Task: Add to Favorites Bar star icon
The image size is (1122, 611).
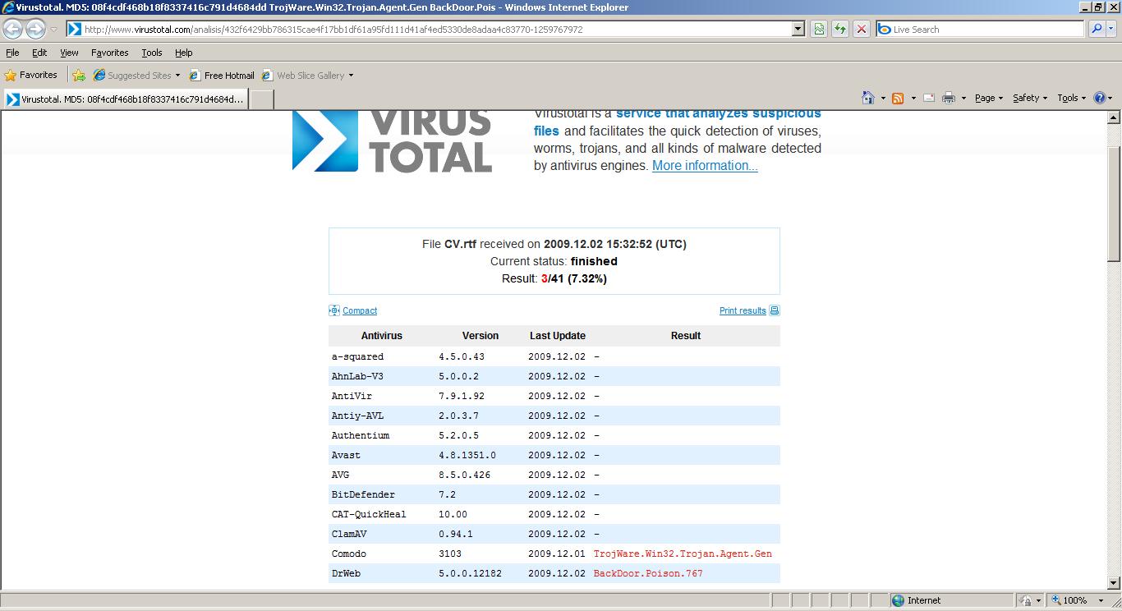Action: coord(79,76)
